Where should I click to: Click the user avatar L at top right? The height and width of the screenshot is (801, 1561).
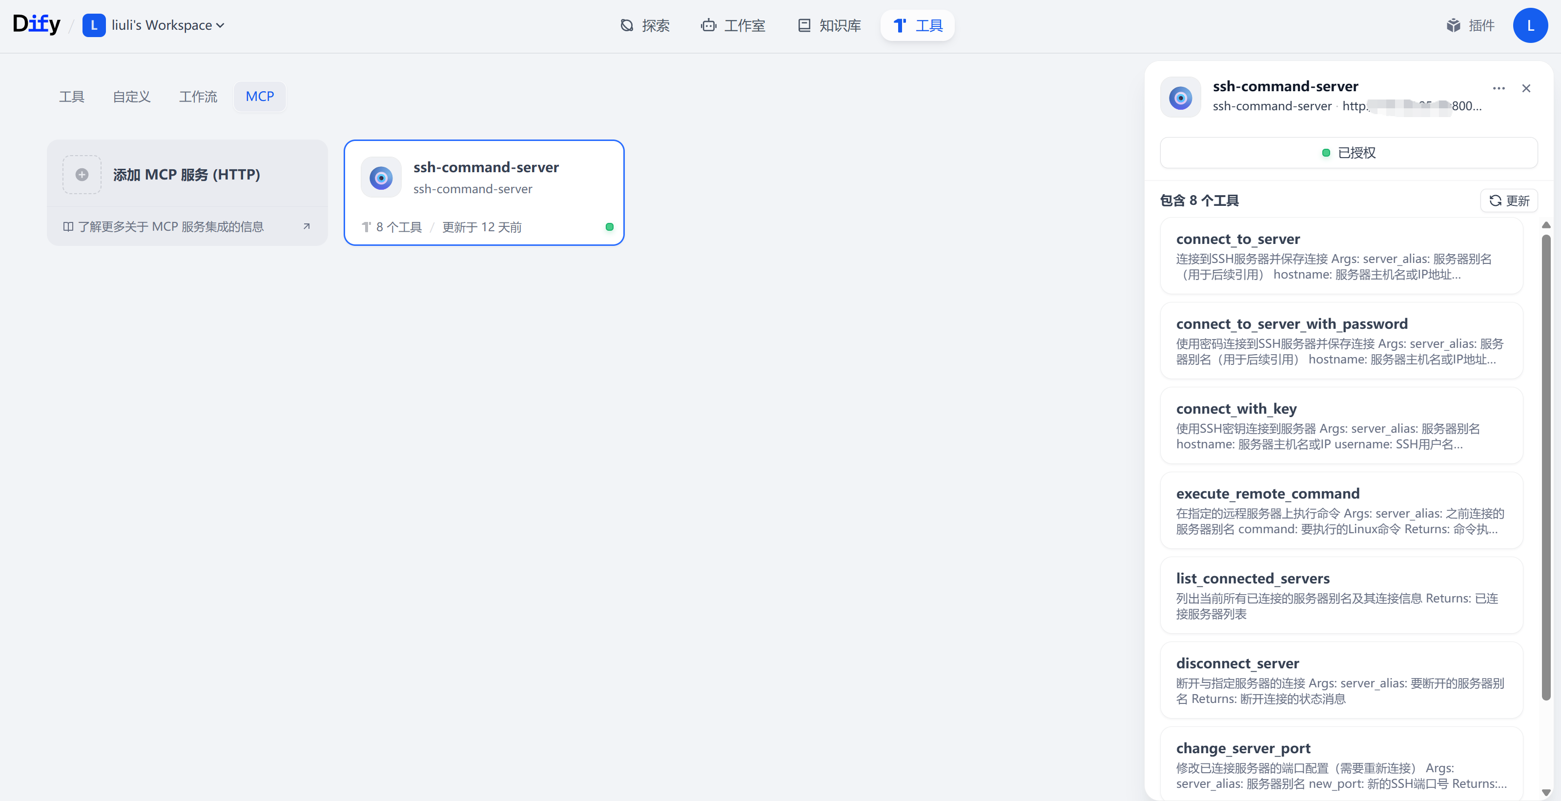pos(1530,25)
